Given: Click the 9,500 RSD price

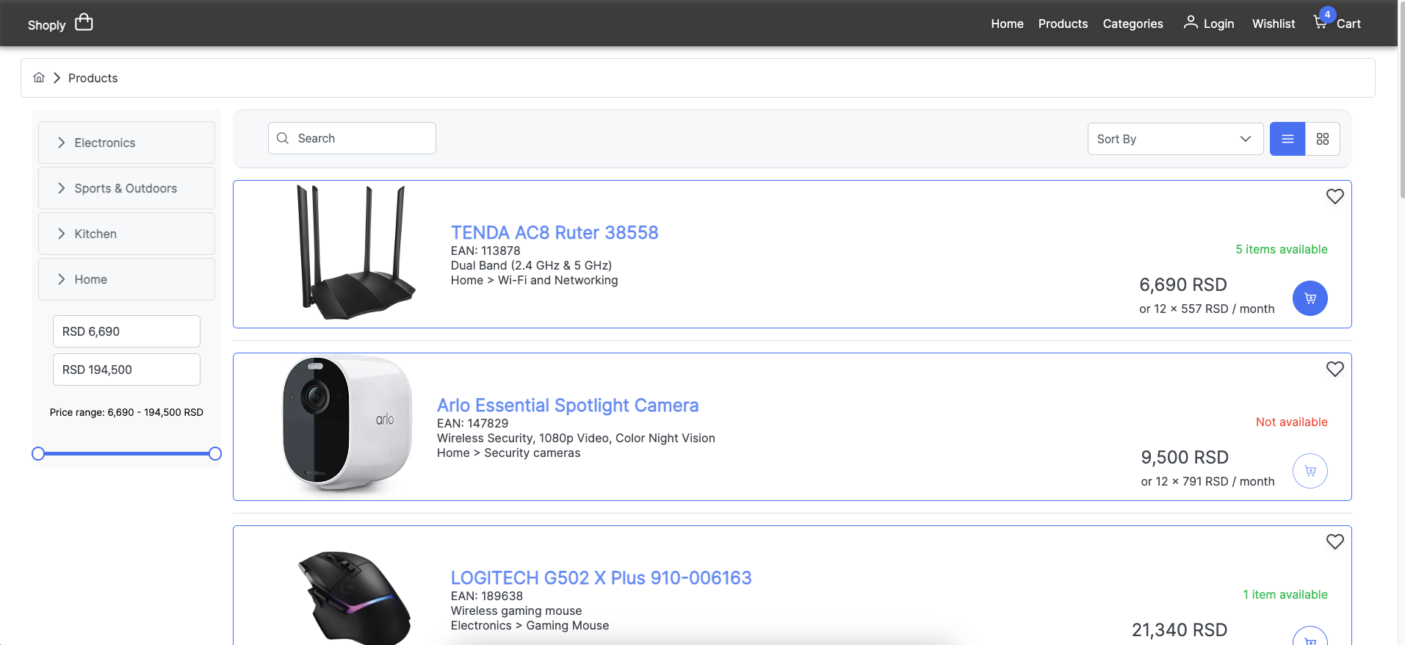Looking at the screenshot, I should [x=1184, y=457].
